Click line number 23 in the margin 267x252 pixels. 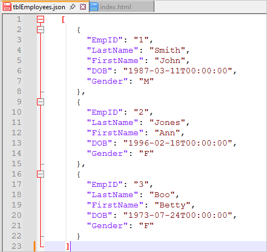point(16,246)
